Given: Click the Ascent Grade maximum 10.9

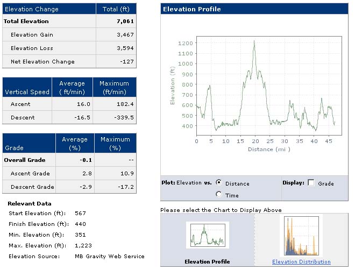Looking at the screenshot, I should pyautogui.click(x=127, y=174).
